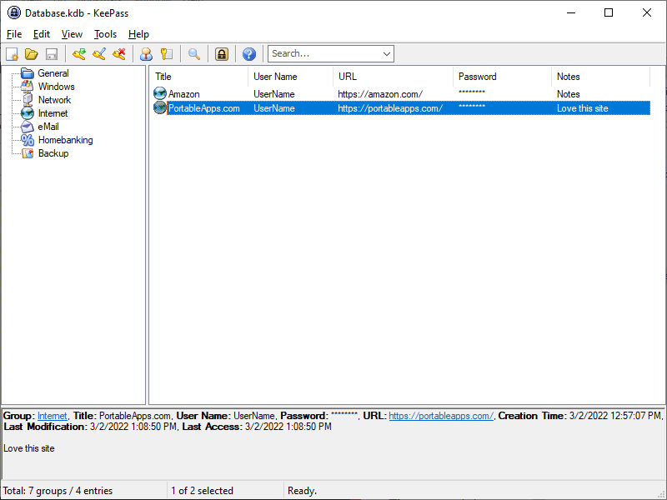Screen dimensions: 667x500
Task: Click the blue Help question mark icon
Action: (248, 54)
